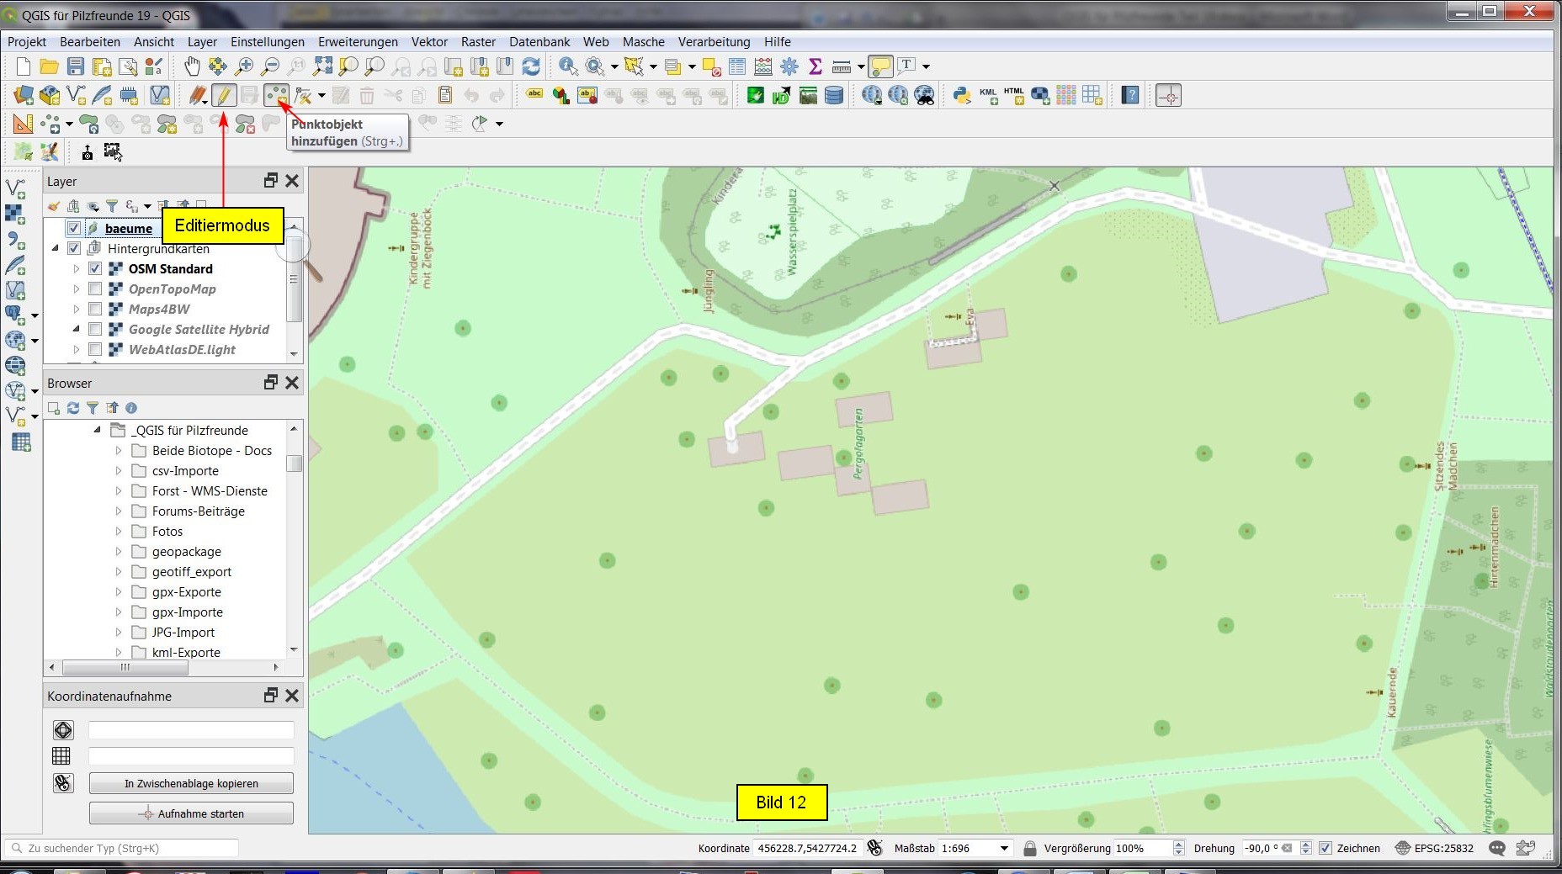
Task: Save project with the floppy disk icon
Action: pyautogui.click(x=76, y=66)
